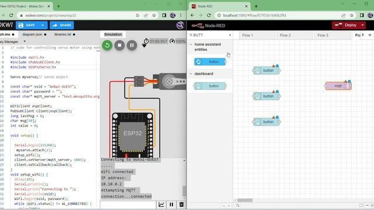Click the serial monitor input field
374x210 pixels.
pos(128,205)
